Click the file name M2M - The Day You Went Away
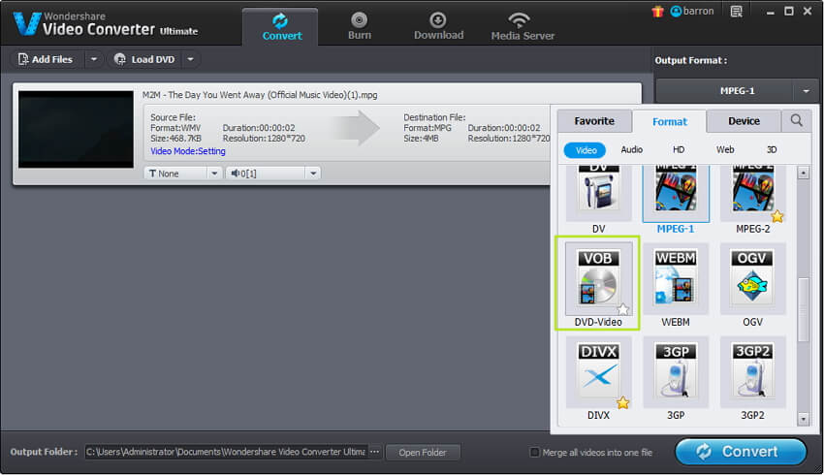This screenshot has width=824, height=475. (260, 95)
